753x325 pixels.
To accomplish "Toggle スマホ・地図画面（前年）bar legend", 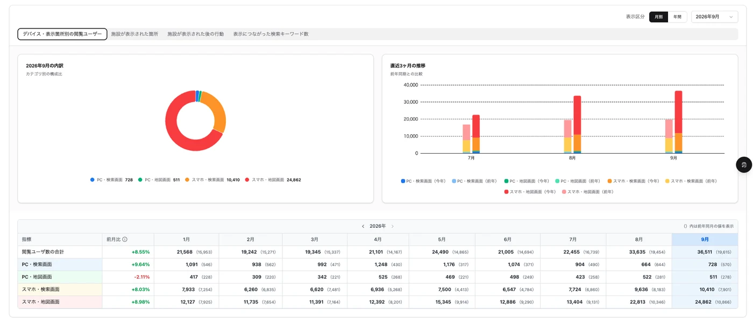I will tap(588, 192).
